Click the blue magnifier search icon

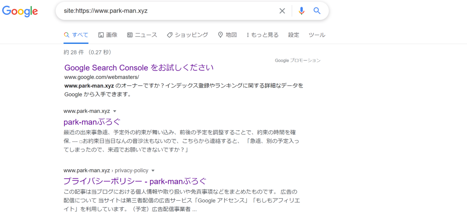tap(317, 11)
